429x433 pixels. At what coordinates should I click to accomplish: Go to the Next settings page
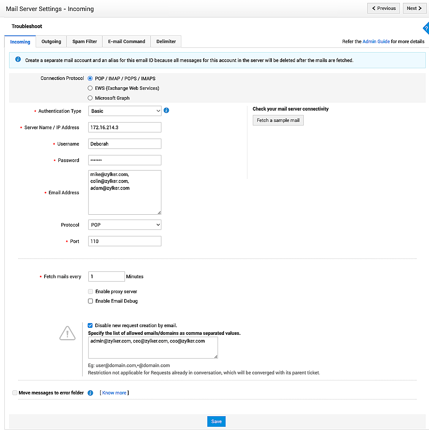pos(414,8)
